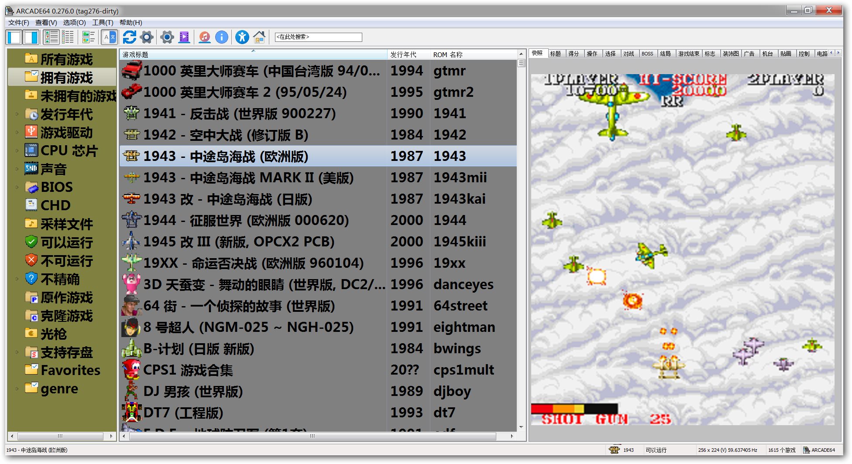852x464 pixels.
Task: Toggle the screenshot panel button in toolbar
Action: tap(31, 37)
